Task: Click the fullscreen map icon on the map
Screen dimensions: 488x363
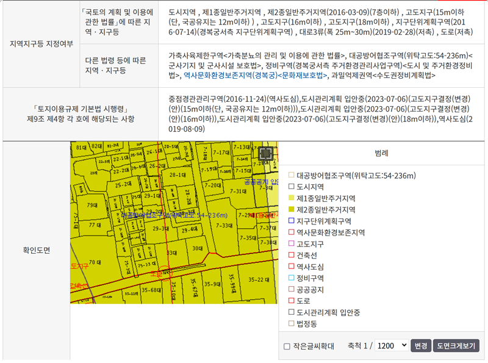Action: [265, 153]
